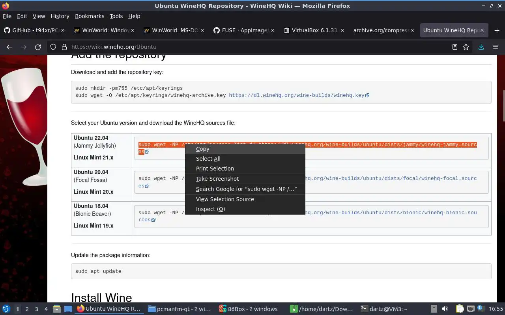Show desktop via blue panel icon
This screenshot has width=505, height=315.
click(68, 309)
